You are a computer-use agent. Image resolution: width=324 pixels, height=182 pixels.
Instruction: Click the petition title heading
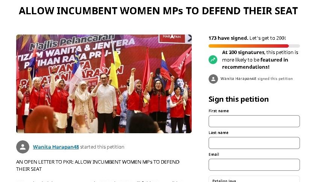tap(158, 11)
